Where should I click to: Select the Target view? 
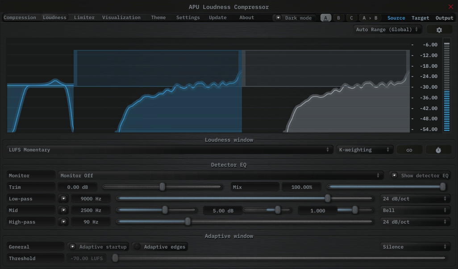click(420, 17)
